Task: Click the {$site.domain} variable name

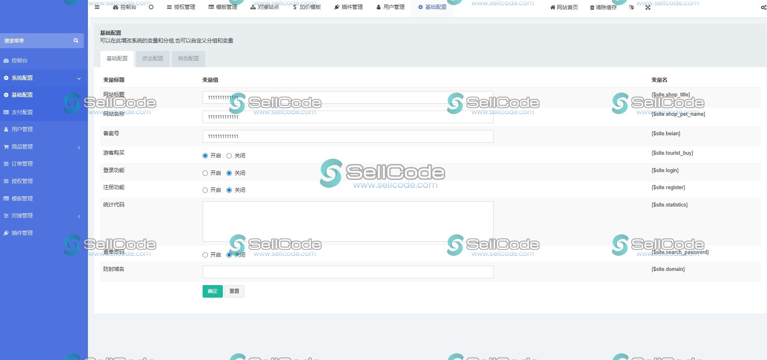Action: (x=668, y=269)
